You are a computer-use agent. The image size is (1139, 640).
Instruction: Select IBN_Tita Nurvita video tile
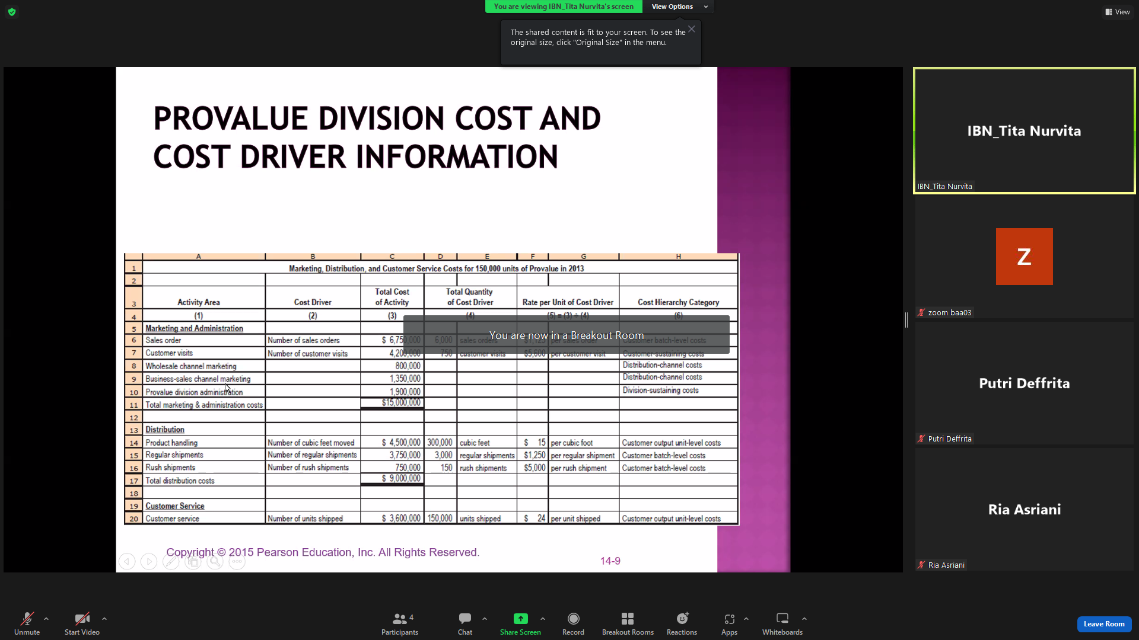pyautogui.click(x=1024, y=131)
